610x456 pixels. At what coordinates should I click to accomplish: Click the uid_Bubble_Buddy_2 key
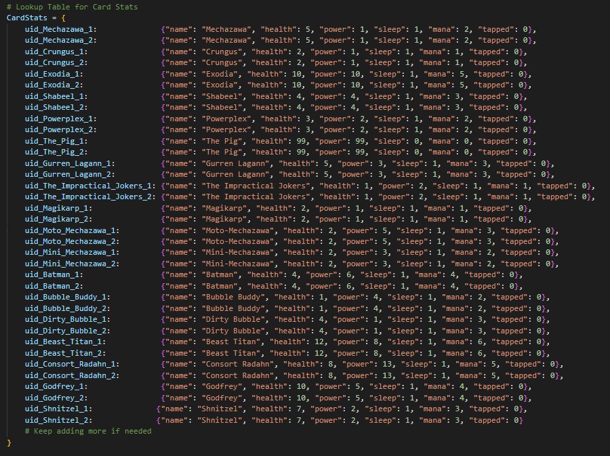[x=67, y=308]
